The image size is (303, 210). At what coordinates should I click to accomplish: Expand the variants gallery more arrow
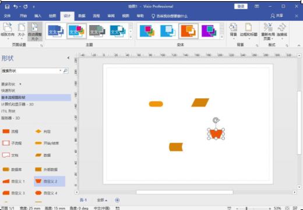pos(221,37)
